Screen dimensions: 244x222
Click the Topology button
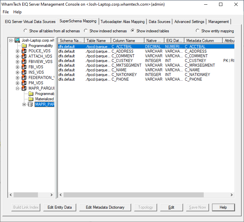pos(145,207)
